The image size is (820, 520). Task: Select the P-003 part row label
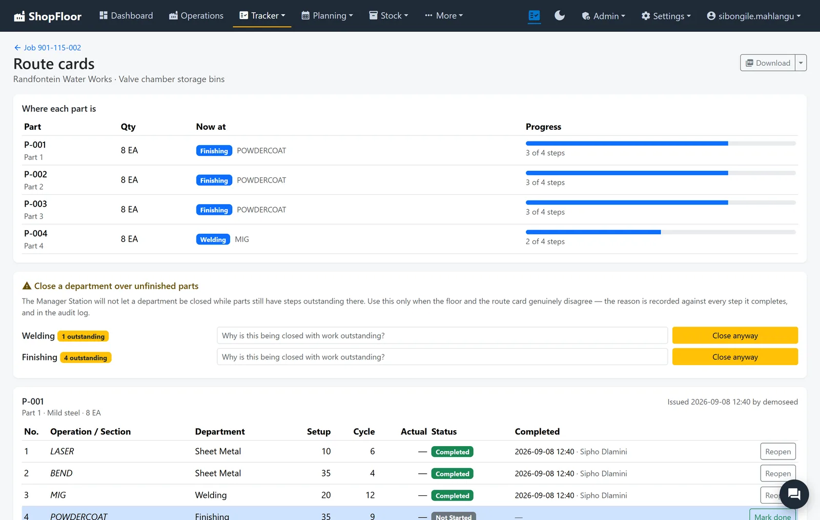35,204
